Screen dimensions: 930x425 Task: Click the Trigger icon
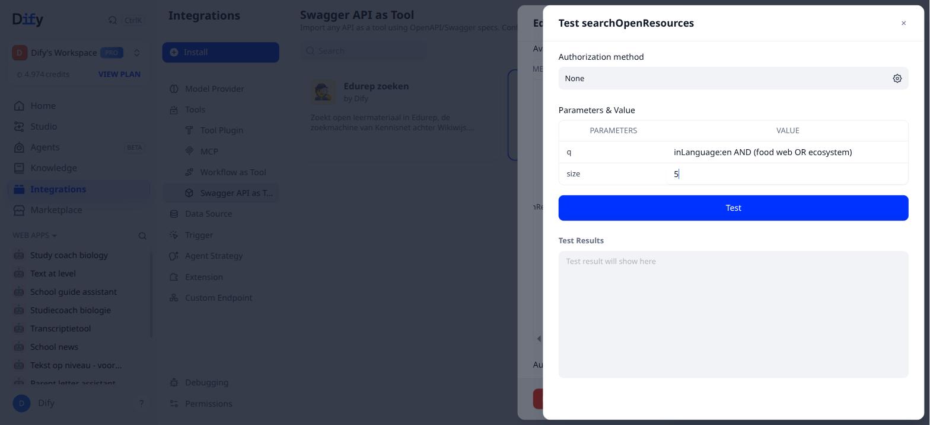[174, 235]
